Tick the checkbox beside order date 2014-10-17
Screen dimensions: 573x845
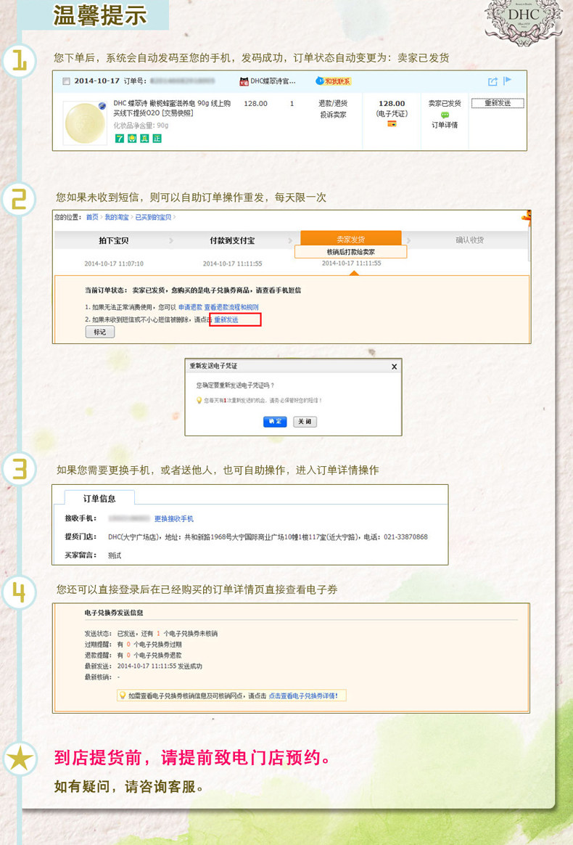coord(66,81)
